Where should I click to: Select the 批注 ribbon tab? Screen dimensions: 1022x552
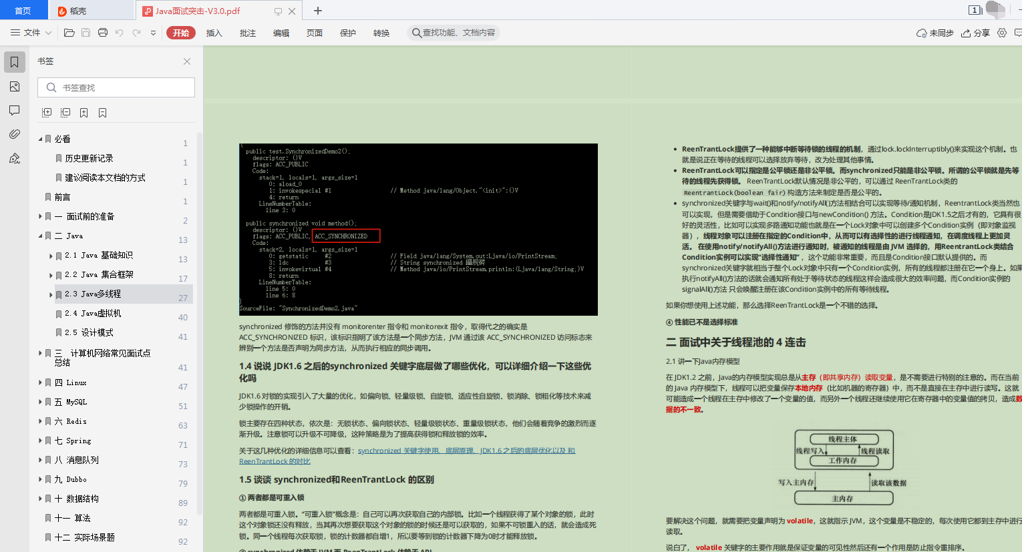click(248, 33)
